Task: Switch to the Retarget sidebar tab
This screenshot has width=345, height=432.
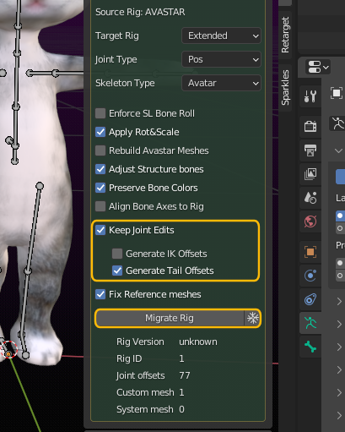Action: tap(285, 35)
